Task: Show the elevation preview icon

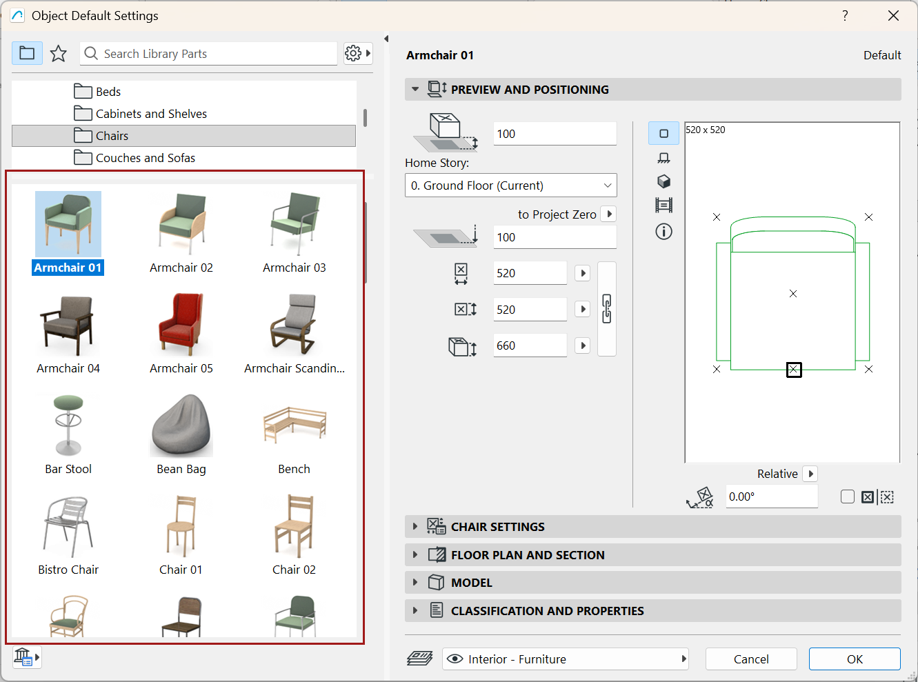Action: (x=663, y=158)
